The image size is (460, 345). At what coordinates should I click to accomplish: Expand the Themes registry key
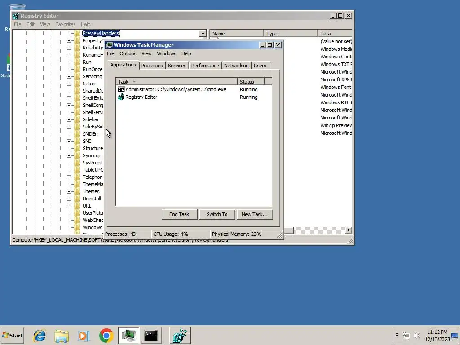pos(69,191)
